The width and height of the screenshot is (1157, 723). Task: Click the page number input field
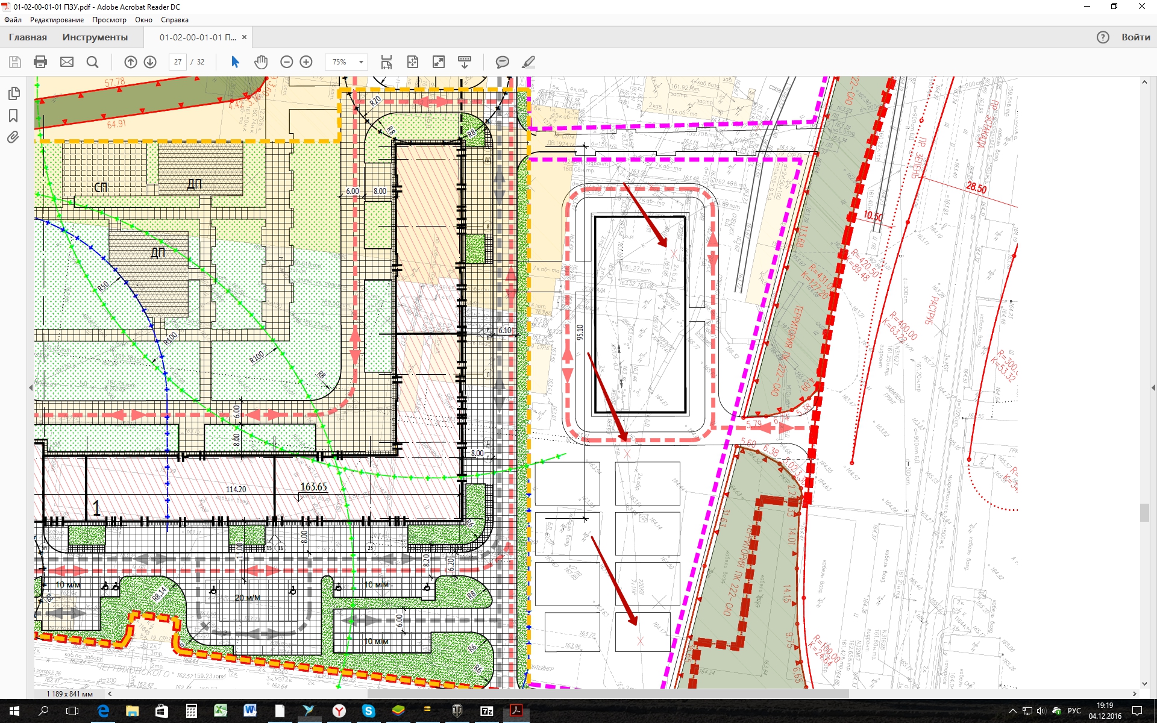click(x=177, y=62)
